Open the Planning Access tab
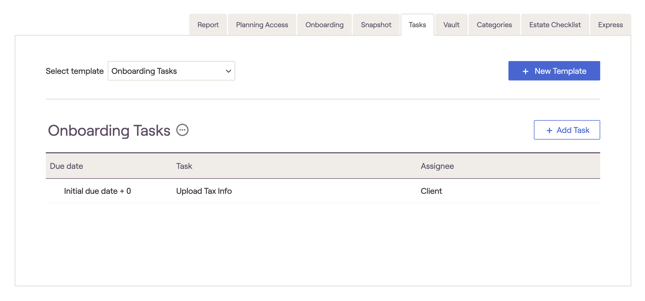This screenshot has height=301, width=645. point(262,25)
